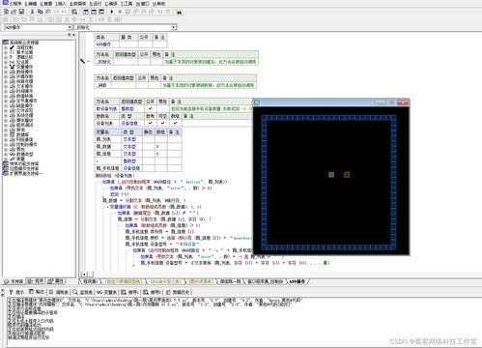Image resolution: width=482 pixels, height=348 pixels.
Task: Expand the 流程控制 tree node
Action: point(6,47)
